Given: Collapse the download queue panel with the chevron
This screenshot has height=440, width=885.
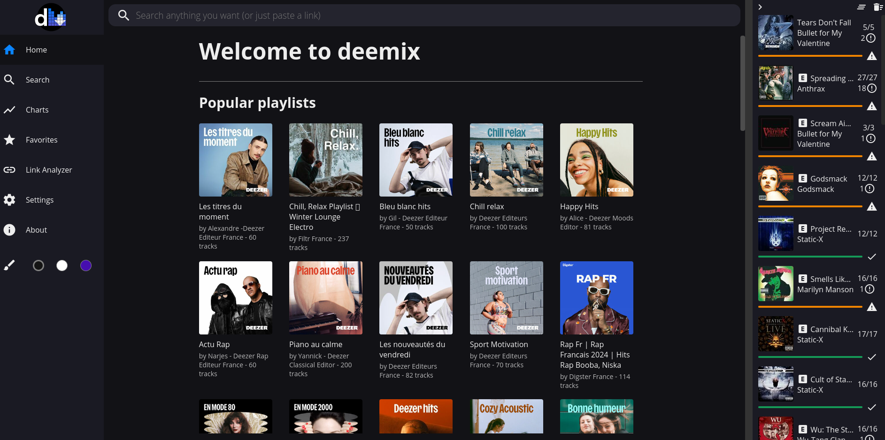Looking at the screenshot, I should tap(760, 7).
